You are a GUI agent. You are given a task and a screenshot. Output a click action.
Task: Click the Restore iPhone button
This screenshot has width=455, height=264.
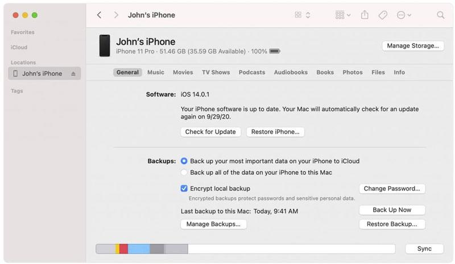coord(275,132)
